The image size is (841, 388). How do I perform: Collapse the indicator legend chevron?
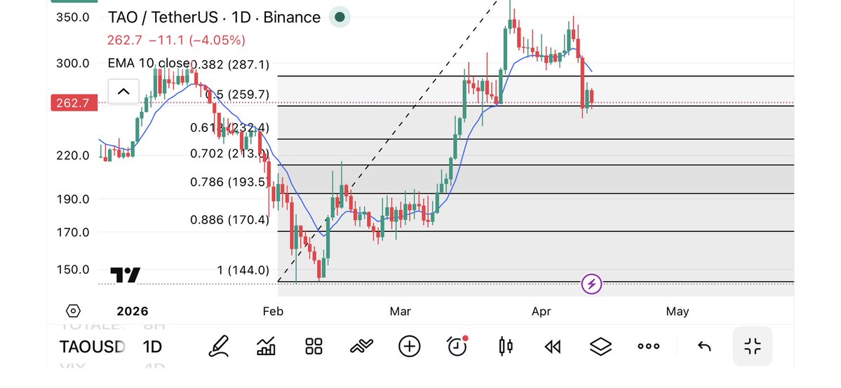[123, 91]
